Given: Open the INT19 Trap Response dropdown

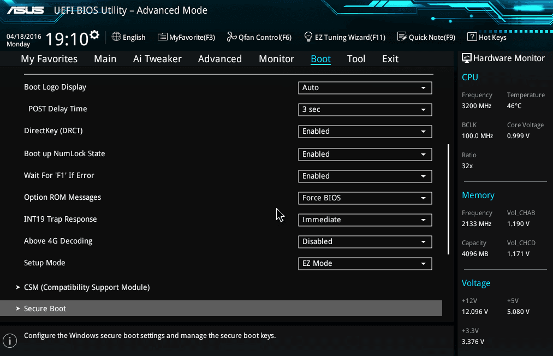Looking at the screenshot, I should (365, 220).
